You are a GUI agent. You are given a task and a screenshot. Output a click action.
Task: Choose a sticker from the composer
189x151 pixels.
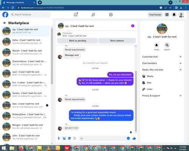(x=70, y=139)
